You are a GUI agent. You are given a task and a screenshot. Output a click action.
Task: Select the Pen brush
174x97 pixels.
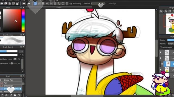pos(11,83)
